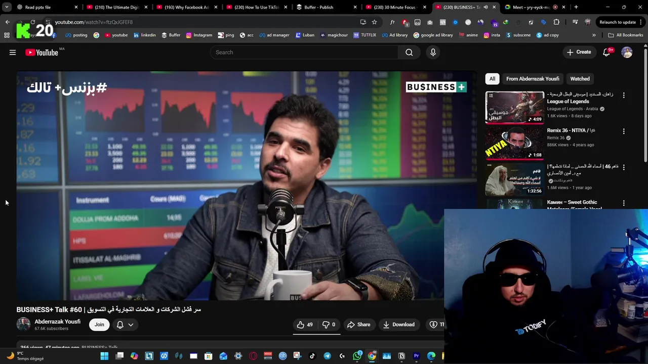The height and width of the screenshot is (364, 648).
Task: Open the install app icon in address bar
Action: (363, 22)
